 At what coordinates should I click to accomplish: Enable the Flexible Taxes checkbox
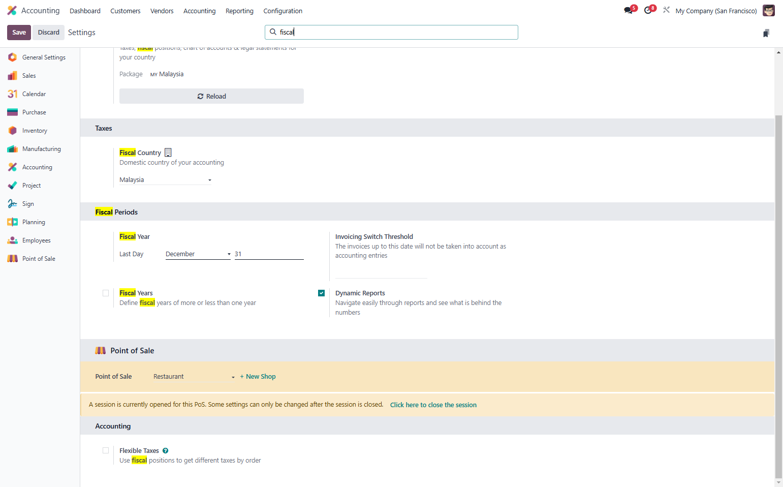106,450
